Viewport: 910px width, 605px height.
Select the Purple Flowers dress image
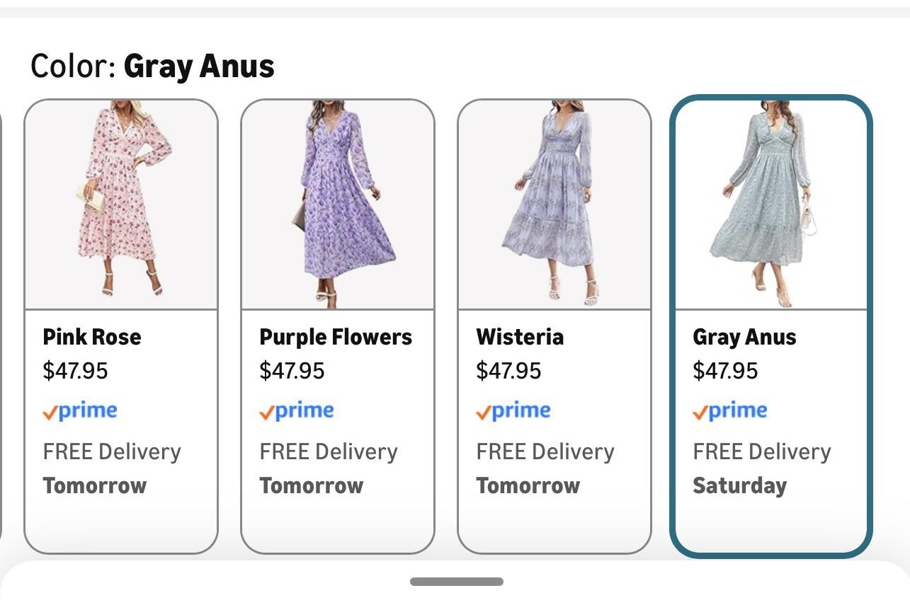(338, 204)
